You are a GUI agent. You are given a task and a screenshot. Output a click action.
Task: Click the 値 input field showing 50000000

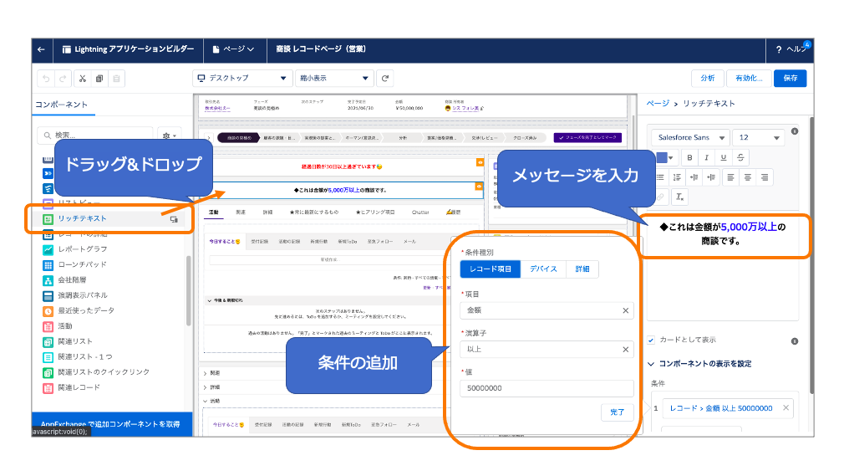tap(547, 388)
